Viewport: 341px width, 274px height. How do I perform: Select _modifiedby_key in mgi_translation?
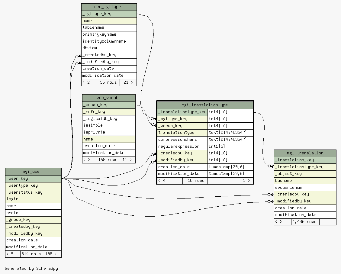tap(305, 201)
